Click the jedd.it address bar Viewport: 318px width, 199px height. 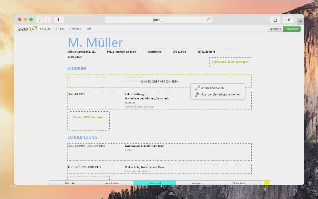click(x=159, y=20)
